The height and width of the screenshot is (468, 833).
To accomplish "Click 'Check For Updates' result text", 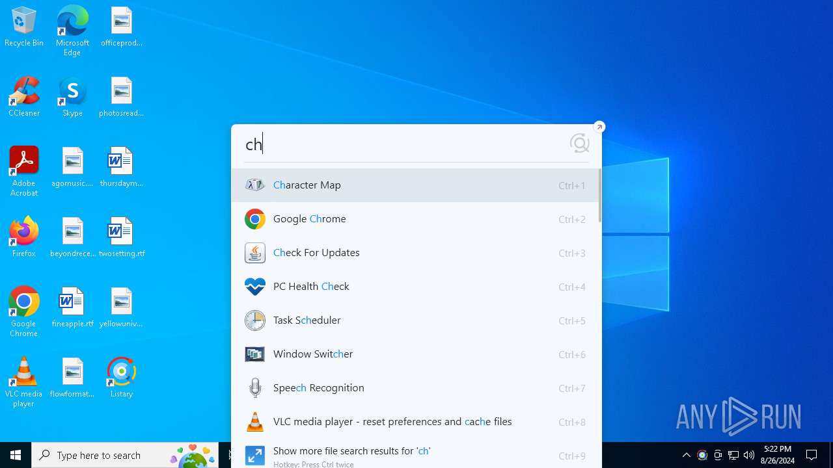I will [316, 253].
